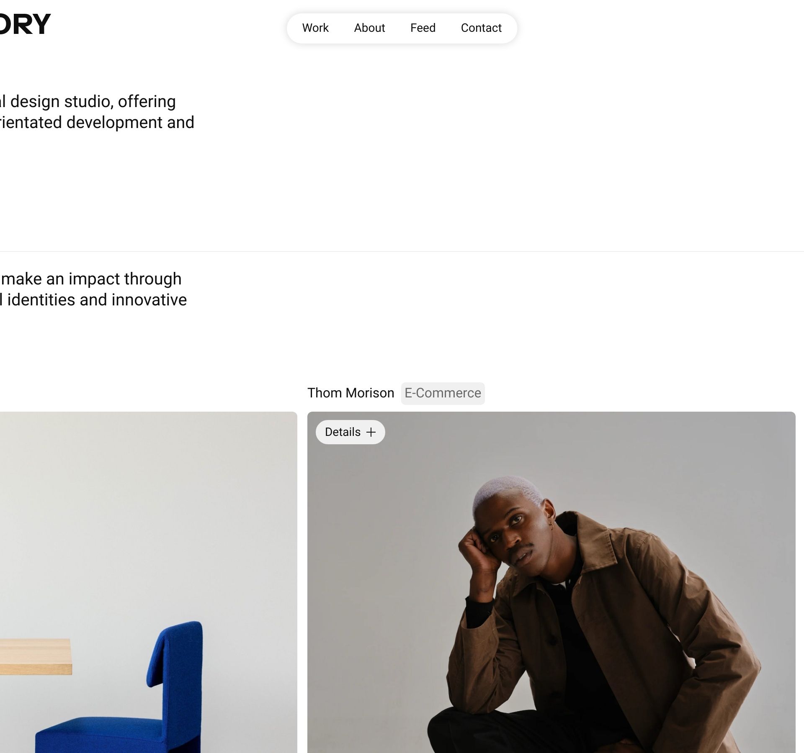Screen dimensions: 804x753
Task: Click the 'identities and innovative' text line
Action: pos(93,300)
